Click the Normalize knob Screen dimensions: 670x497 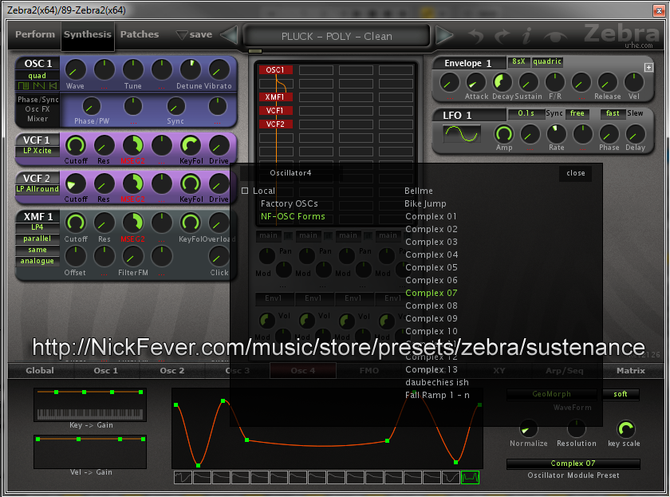point(528,428)
